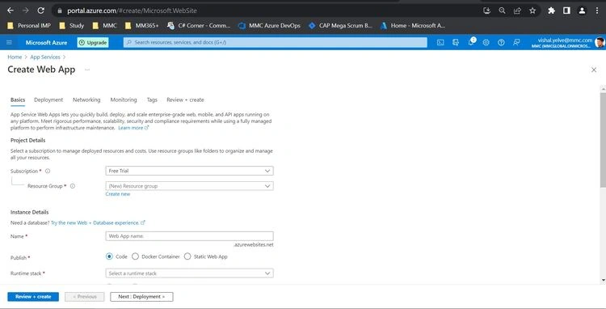
Task: Open the Azure feedback icon
Action: pyautogui.click(x=516, y=43)
